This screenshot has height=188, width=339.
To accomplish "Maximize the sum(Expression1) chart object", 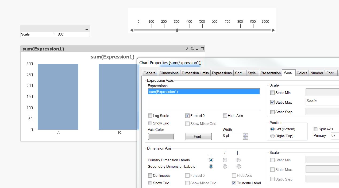I will pyautogui.click(x=202, y=49).
